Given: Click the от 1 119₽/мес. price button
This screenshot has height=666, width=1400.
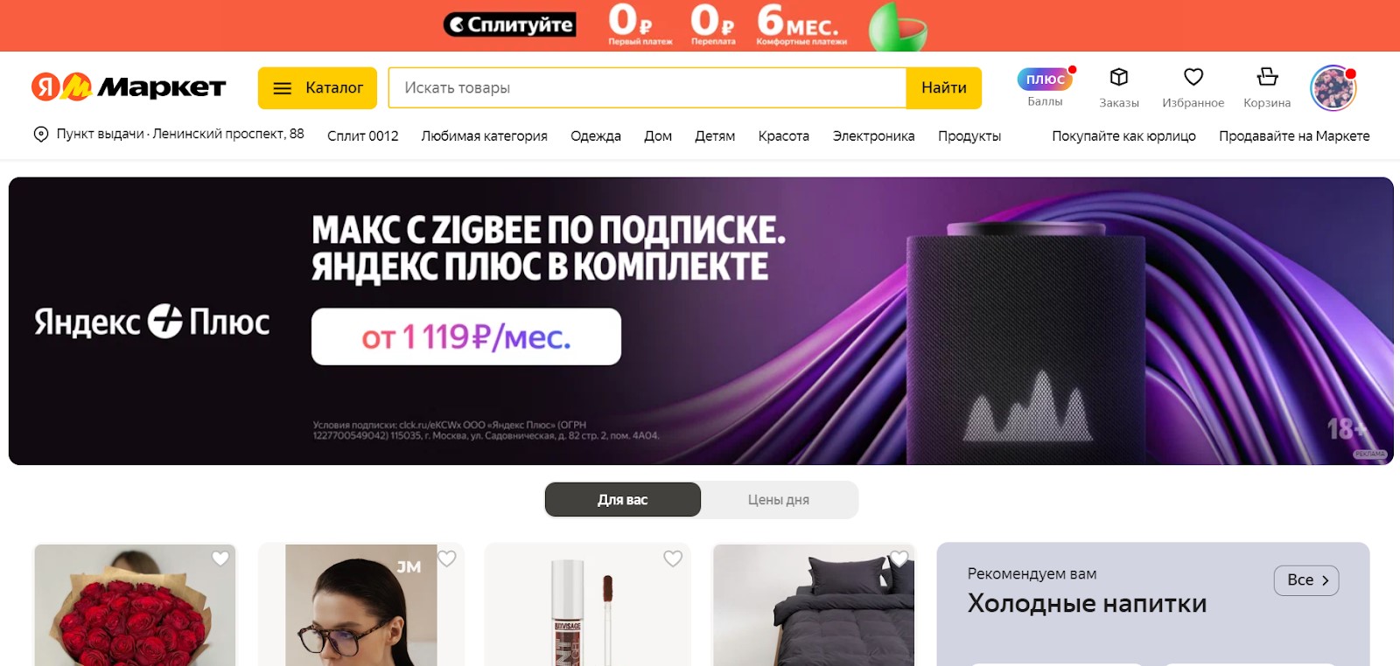Looking at the screenshot, I should coord(466,336).
